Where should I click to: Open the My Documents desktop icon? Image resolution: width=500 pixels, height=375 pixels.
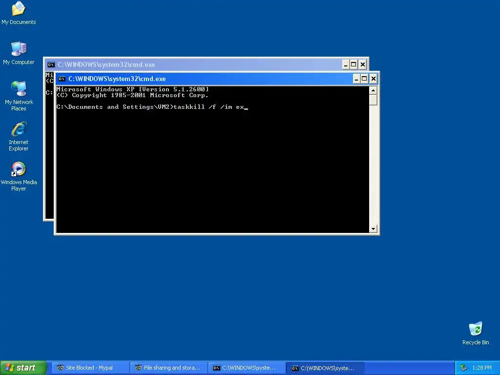19,13
